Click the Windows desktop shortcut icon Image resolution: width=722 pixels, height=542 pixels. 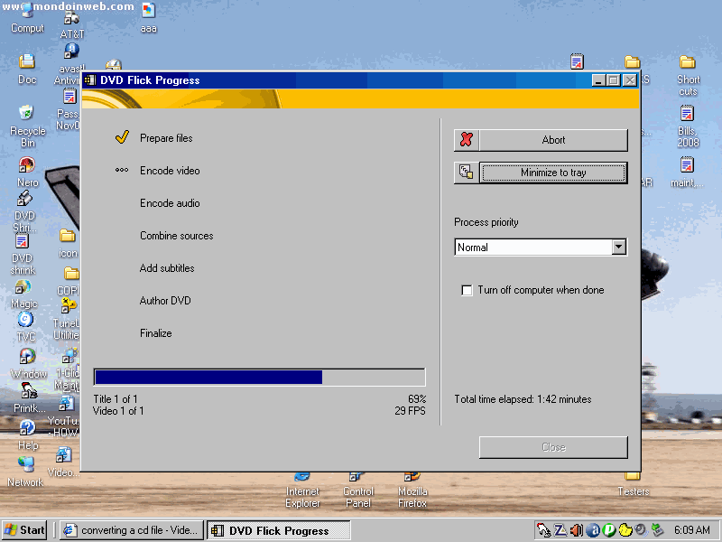coord(27,356)
